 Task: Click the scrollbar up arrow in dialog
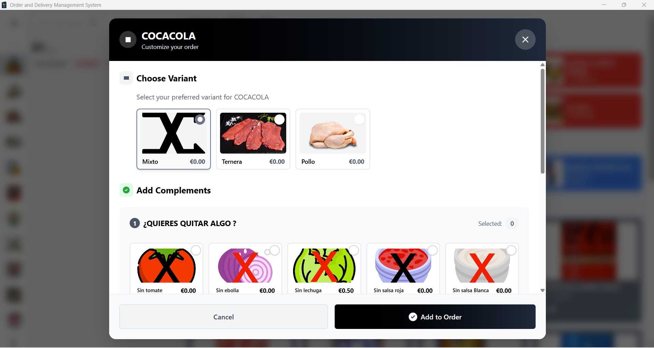point(542,65)
